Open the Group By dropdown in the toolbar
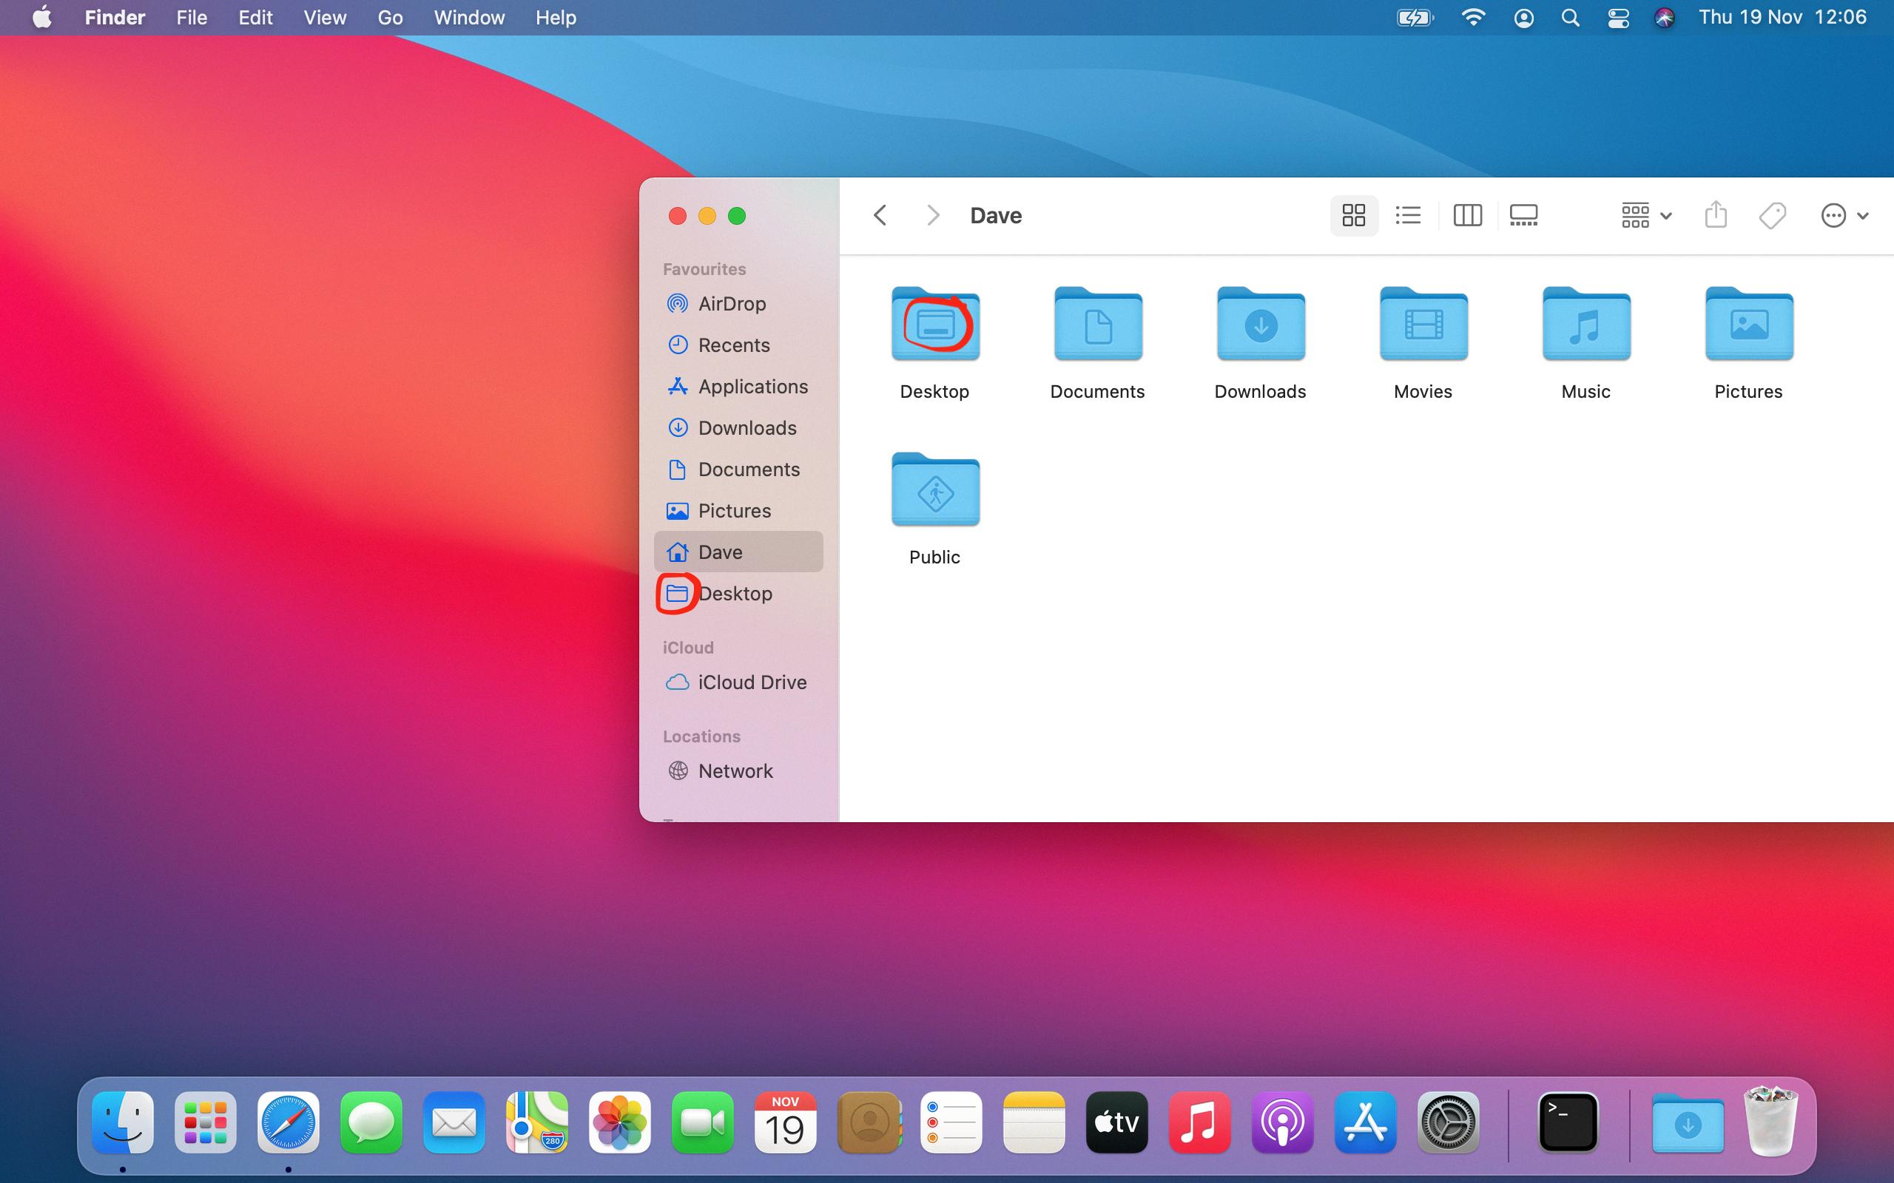 coord(1647,215)
